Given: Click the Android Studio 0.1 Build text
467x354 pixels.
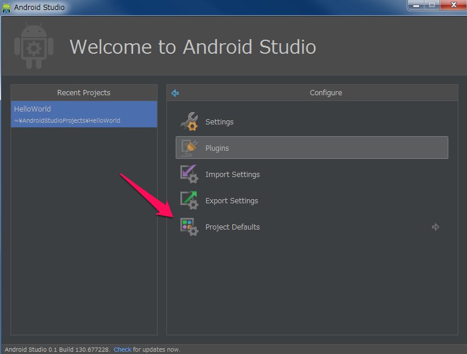Looking at the screenshot, I should tap(57, 349).
